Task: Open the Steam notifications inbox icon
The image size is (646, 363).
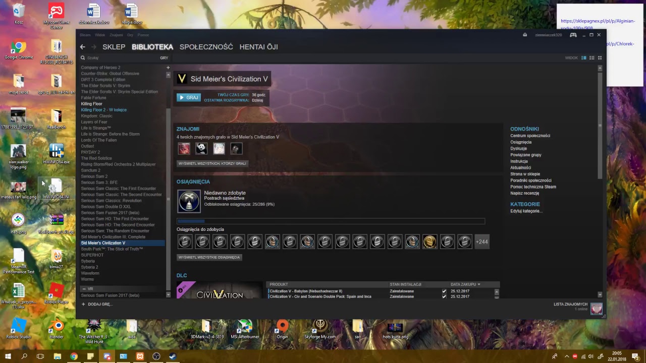Action: pos(525,35)
